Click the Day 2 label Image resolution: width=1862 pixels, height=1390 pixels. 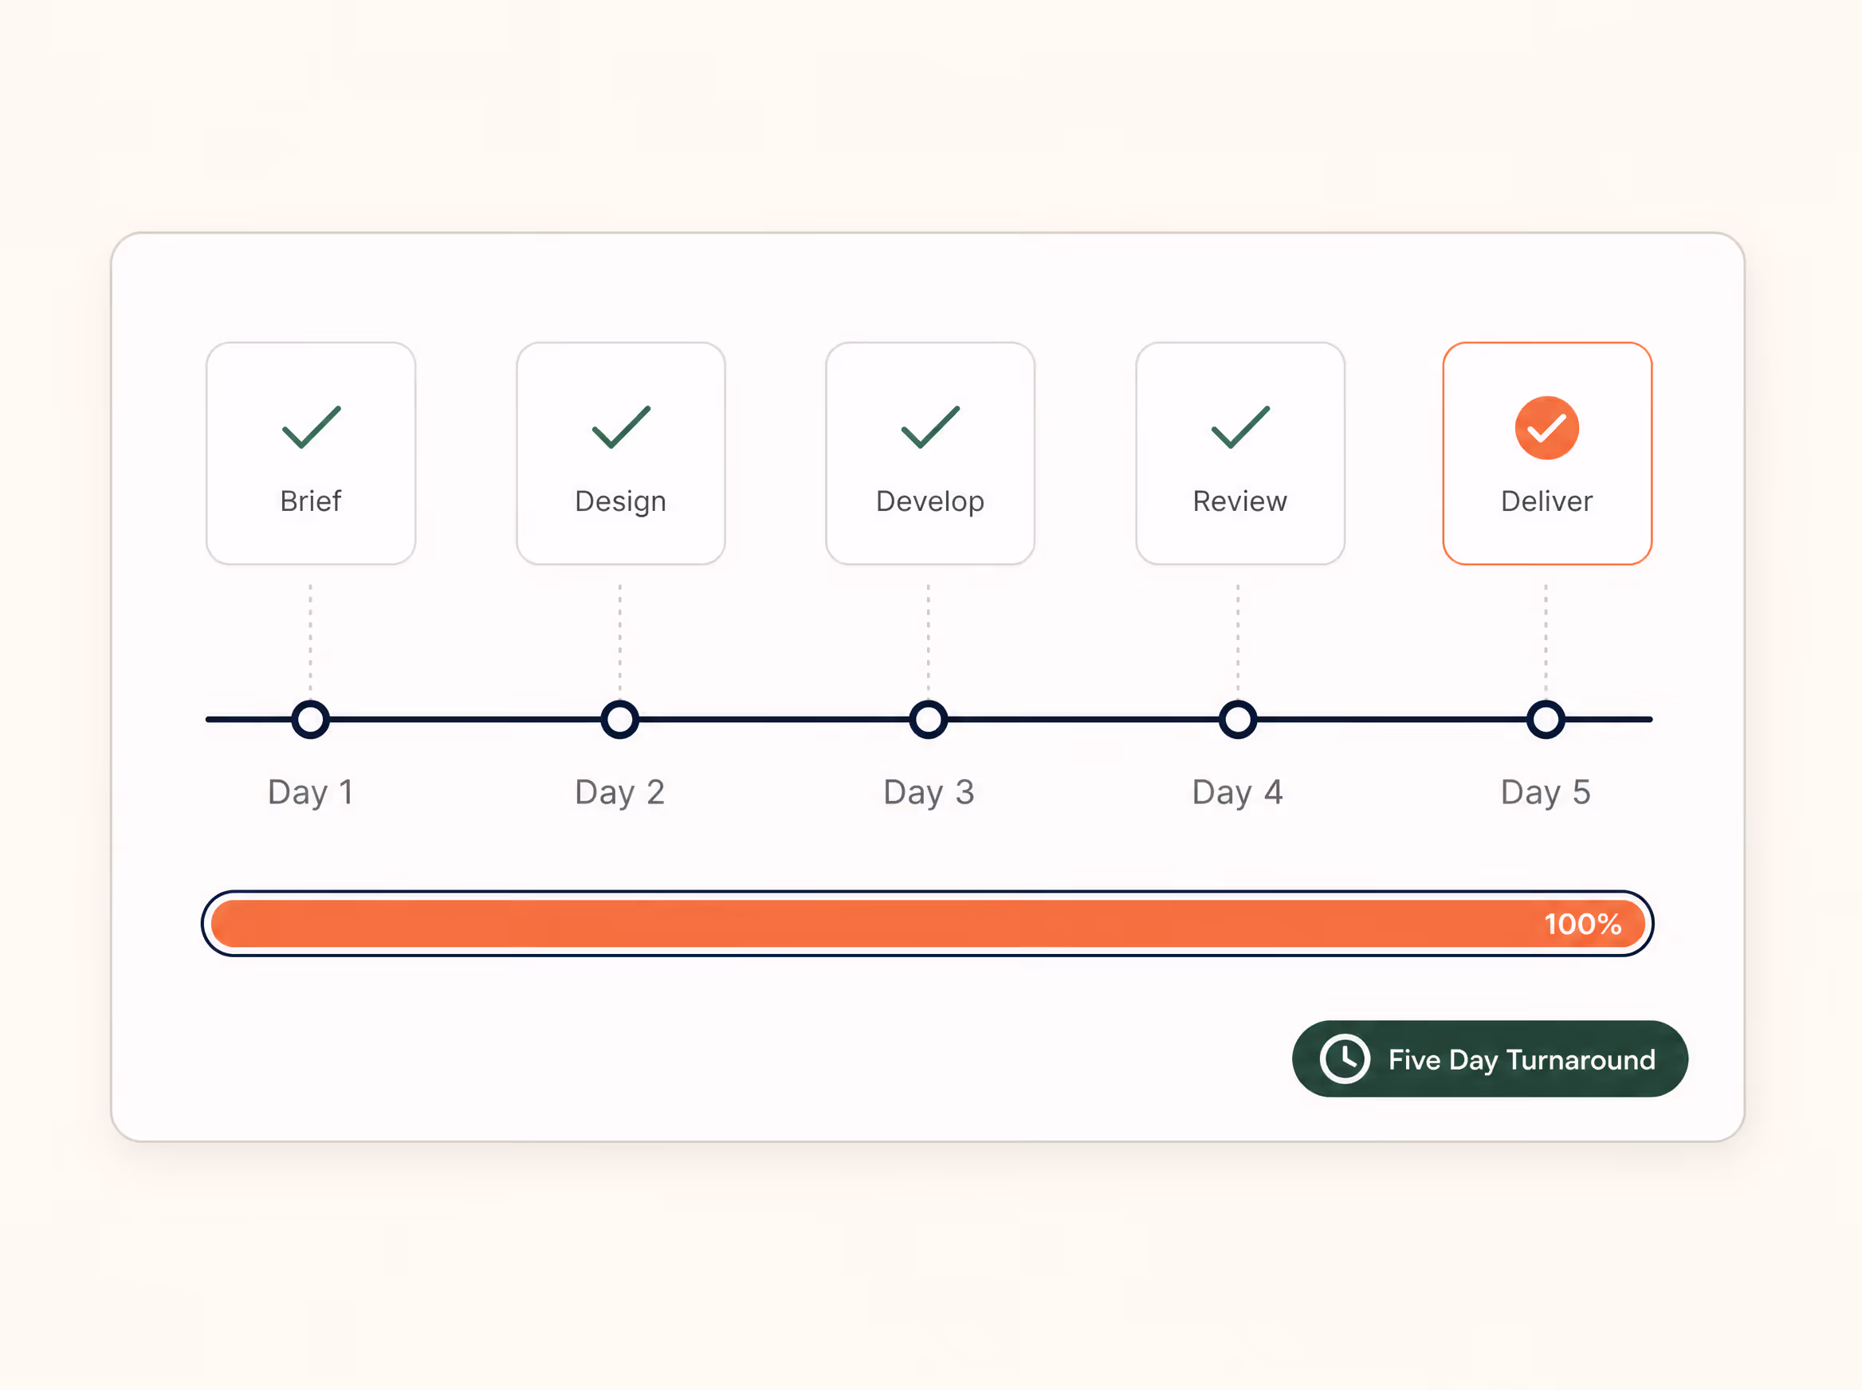point(620,792)
